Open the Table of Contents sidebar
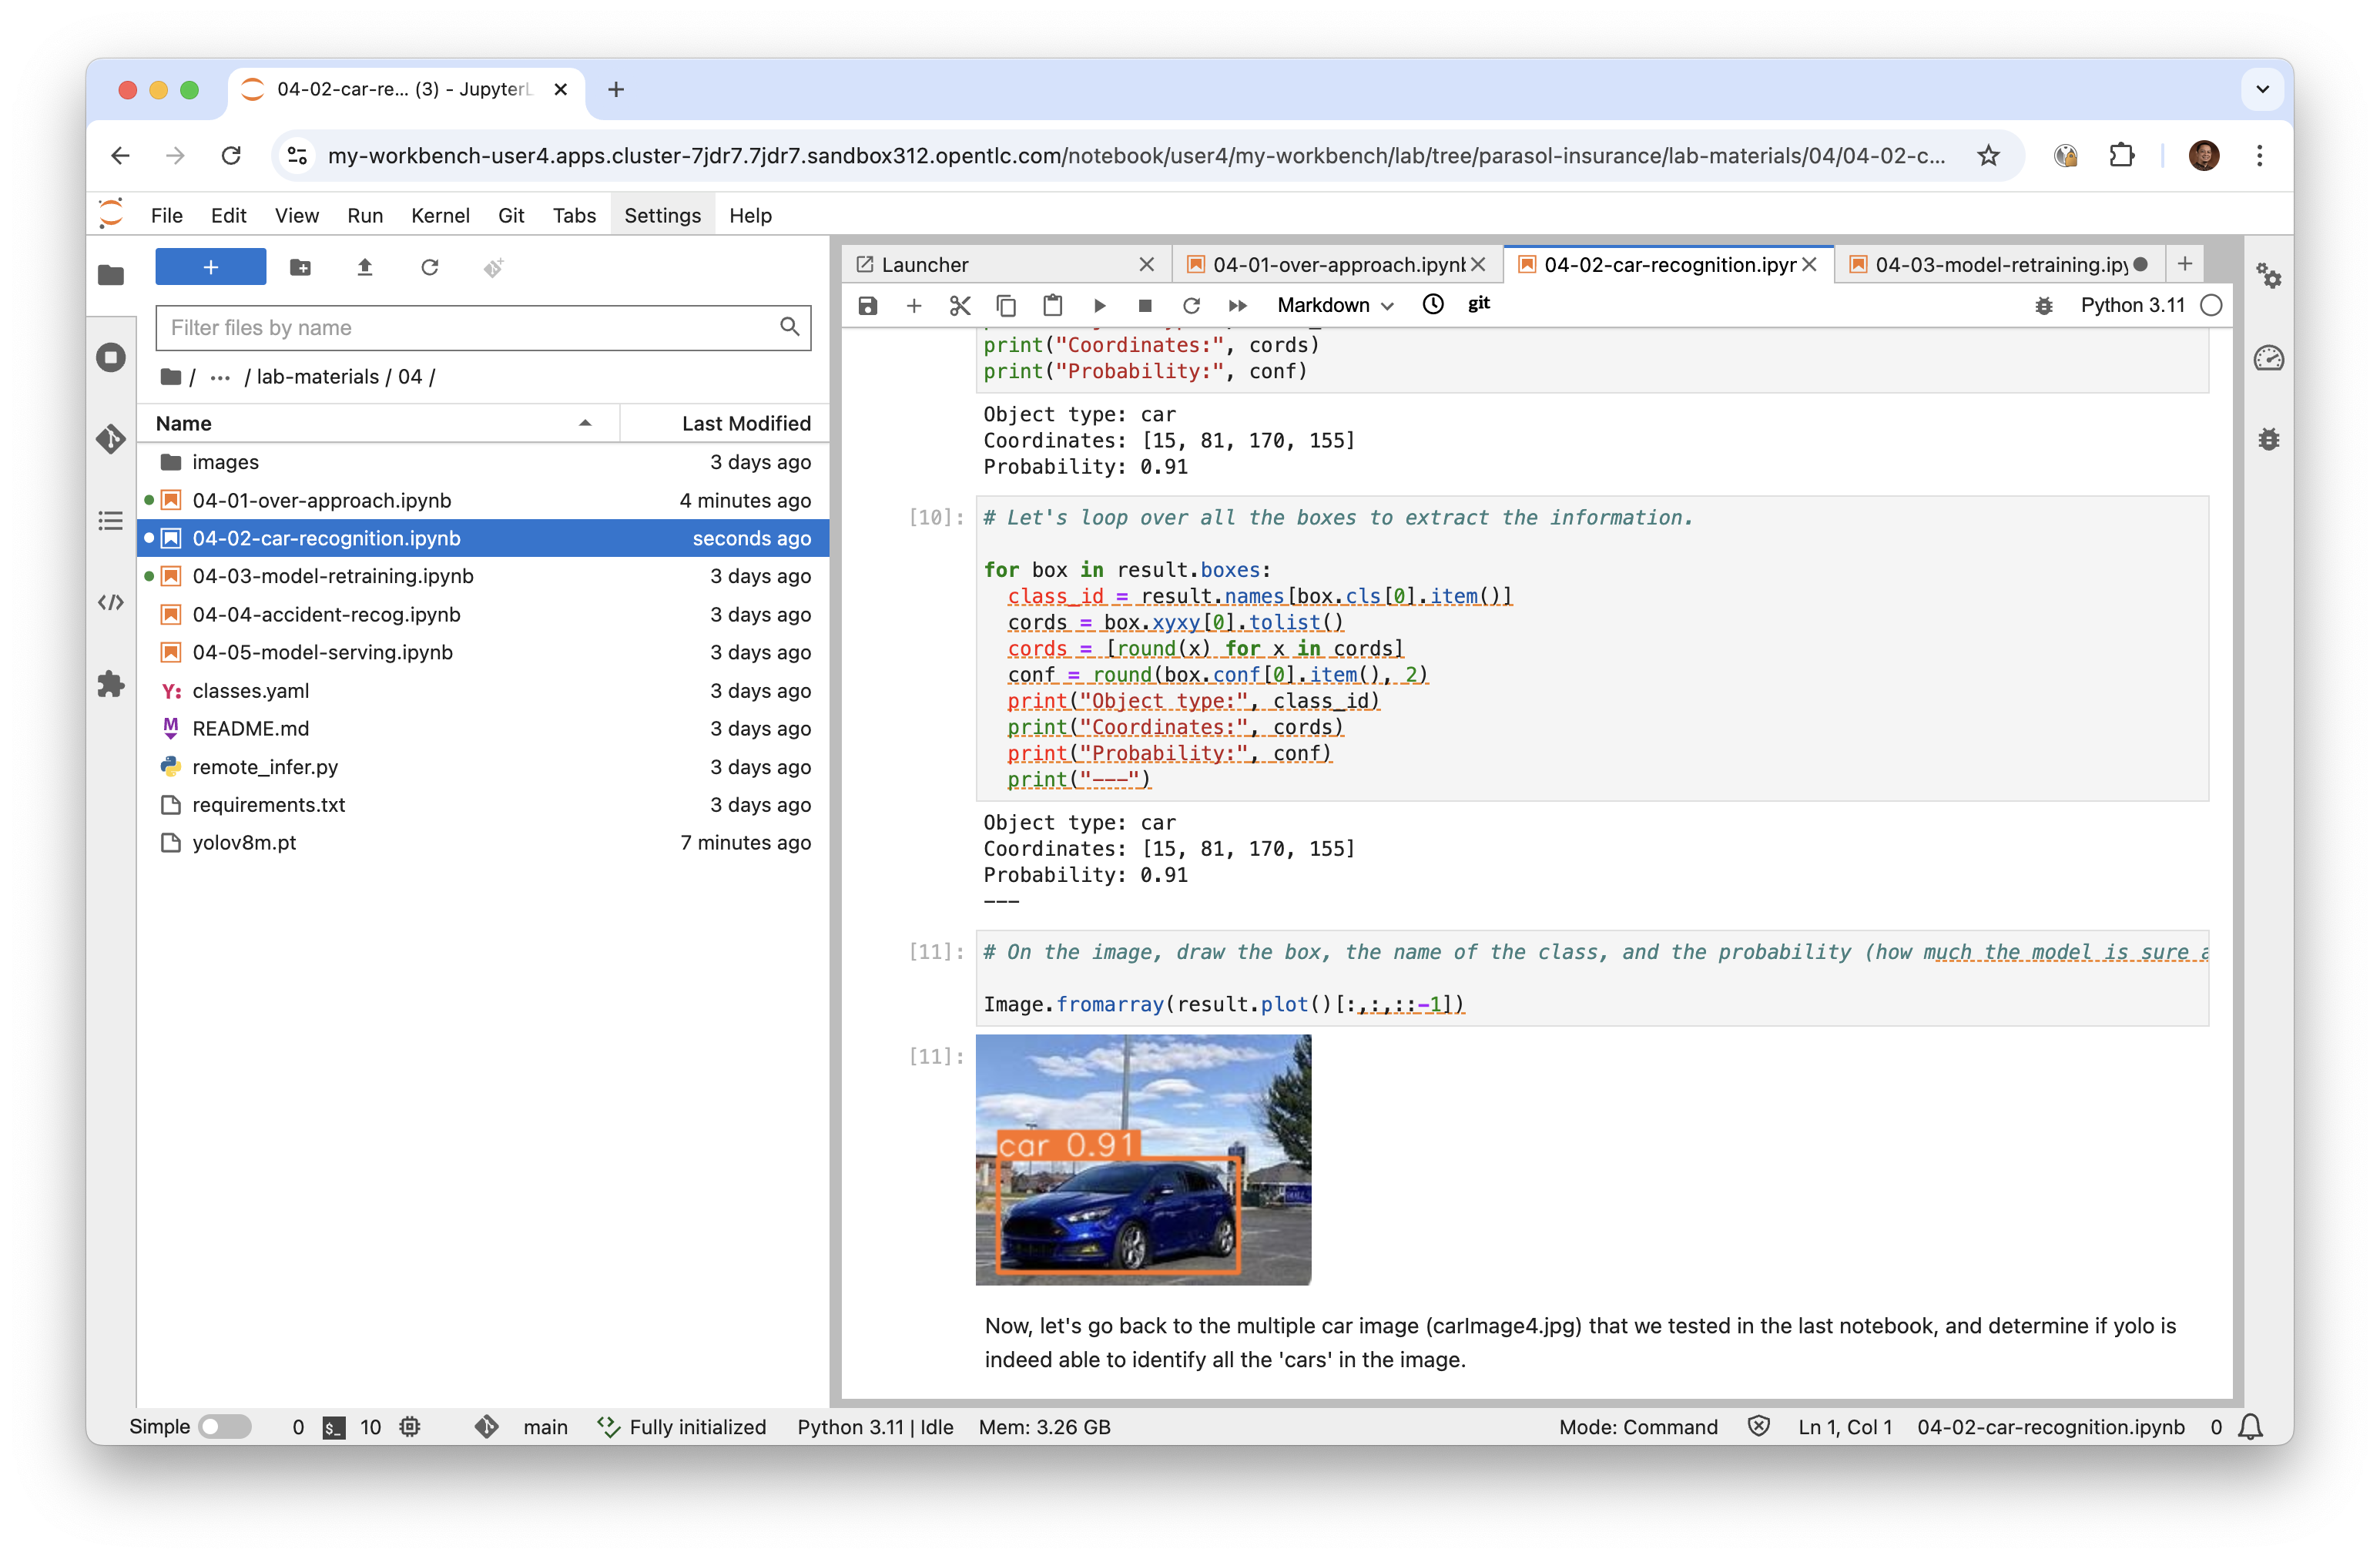 pyautogui.click(x=111, y=521)
